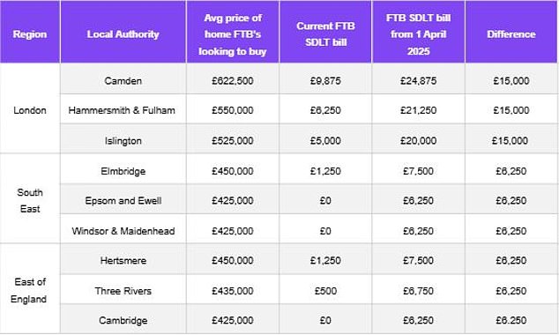Select the Three Rivers cell

(x=123, y=289)
